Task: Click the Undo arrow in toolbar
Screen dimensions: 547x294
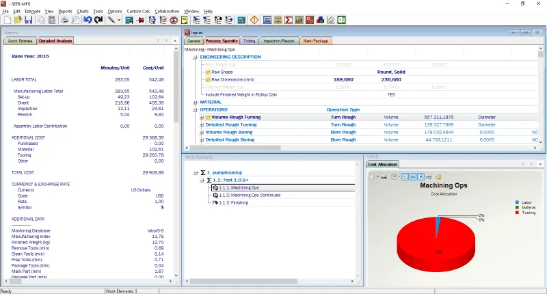Action: 87,20
